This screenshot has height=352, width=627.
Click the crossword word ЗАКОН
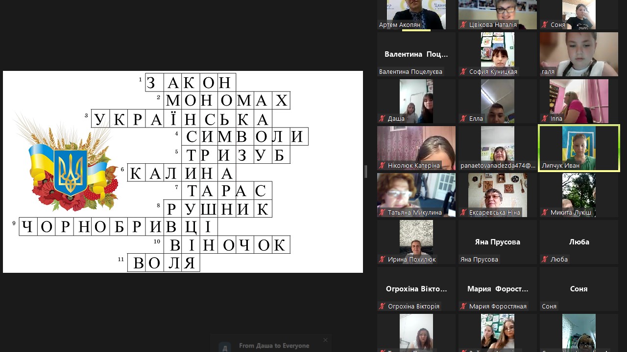click(191, 82)
